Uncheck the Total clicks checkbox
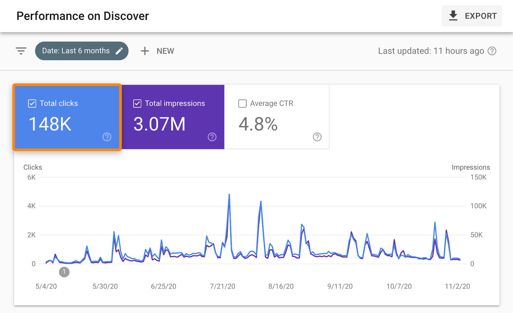Viewport: 513px width, 313px height. pos(32,103)
